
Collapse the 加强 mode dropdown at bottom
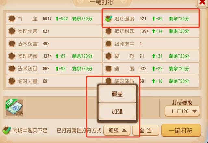point(117,130)
